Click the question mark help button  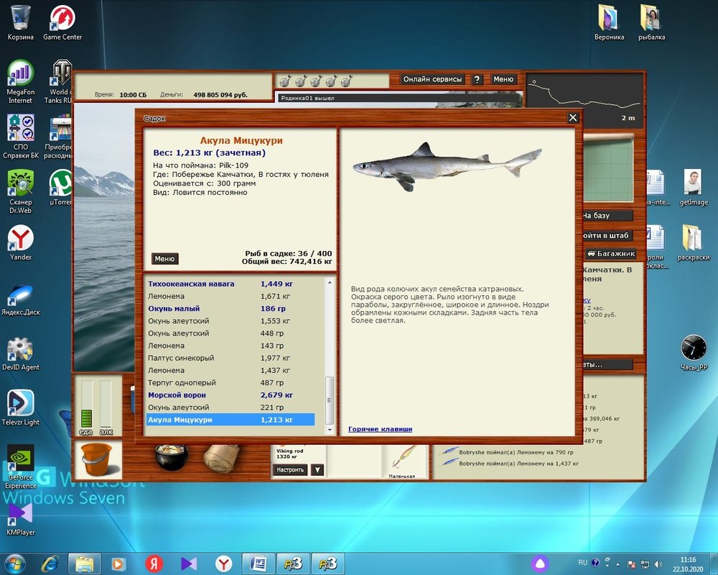point(477,80)
